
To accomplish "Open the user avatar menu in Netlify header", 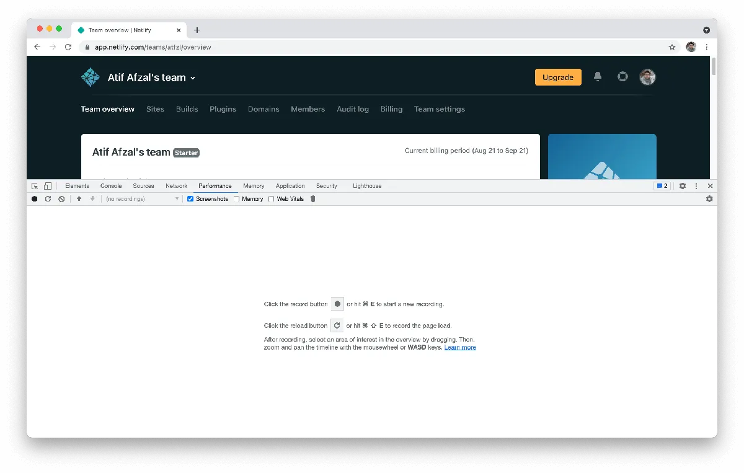I will (648, 77).
